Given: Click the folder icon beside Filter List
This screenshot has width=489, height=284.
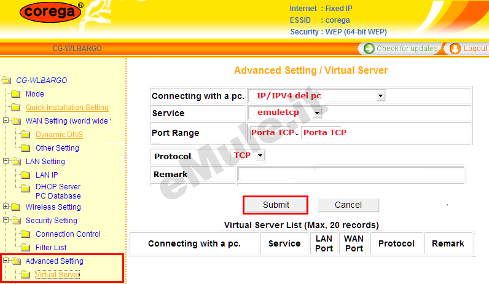Looking at the screenshot, I should click(25, 248).
